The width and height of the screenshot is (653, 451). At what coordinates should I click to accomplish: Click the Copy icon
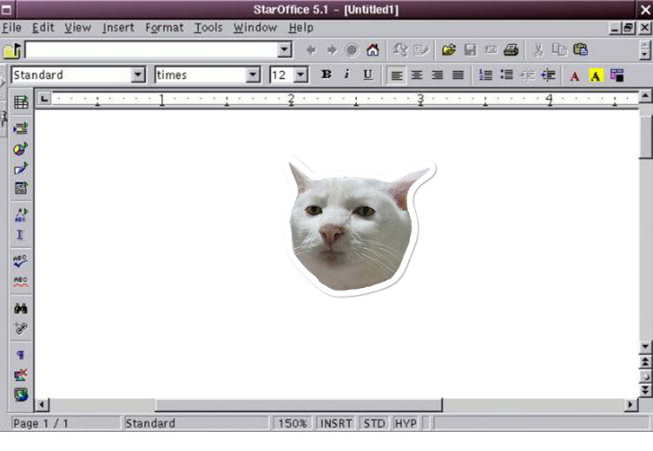coord(559,50)
